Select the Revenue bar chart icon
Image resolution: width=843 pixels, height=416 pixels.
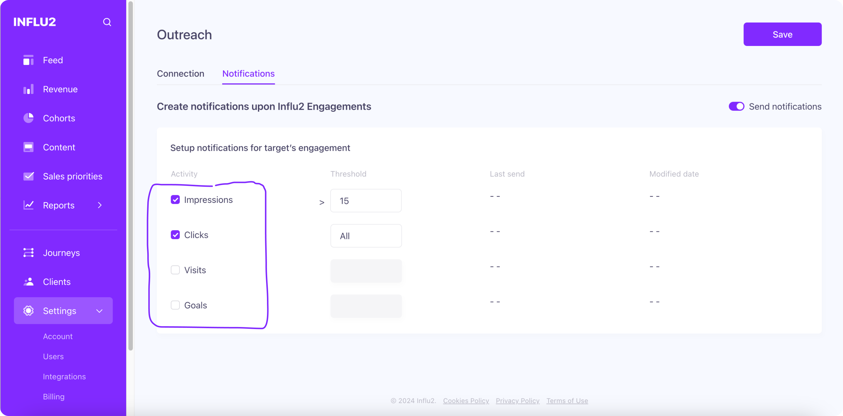tap(28, 89)
